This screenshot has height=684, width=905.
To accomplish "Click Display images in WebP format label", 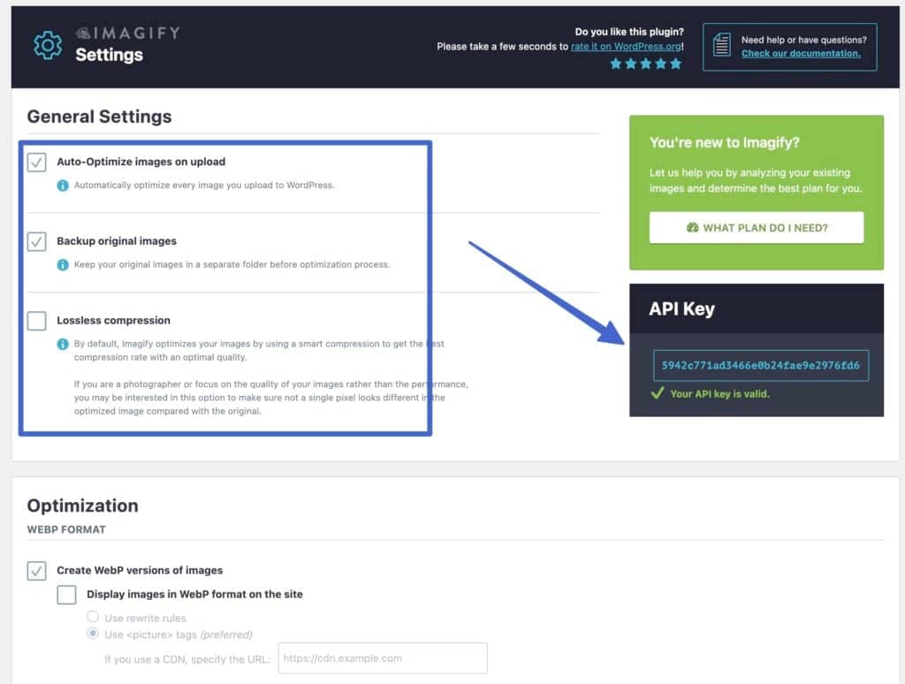I will [x=194, y=594].
